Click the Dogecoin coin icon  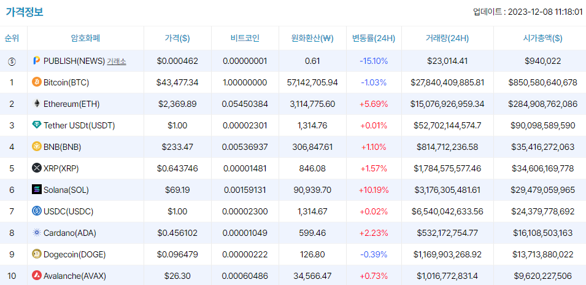37,254
